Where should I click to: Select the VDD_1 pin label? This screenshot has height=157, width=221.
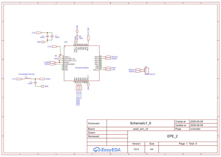tap(67, 57)
